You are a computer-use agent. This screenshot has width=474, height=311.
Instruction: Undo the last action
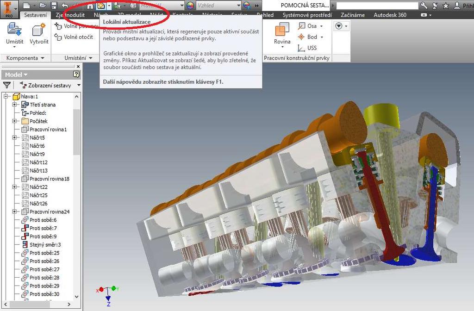(65, 6)
